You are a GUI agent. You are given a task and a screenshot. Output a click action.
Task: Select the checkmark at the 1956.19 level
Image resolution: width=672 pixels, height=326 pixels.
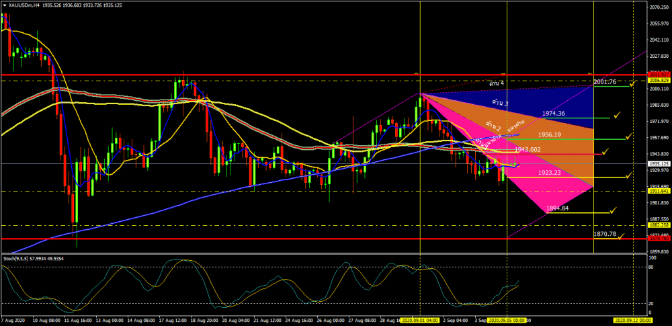coord(629,136)
